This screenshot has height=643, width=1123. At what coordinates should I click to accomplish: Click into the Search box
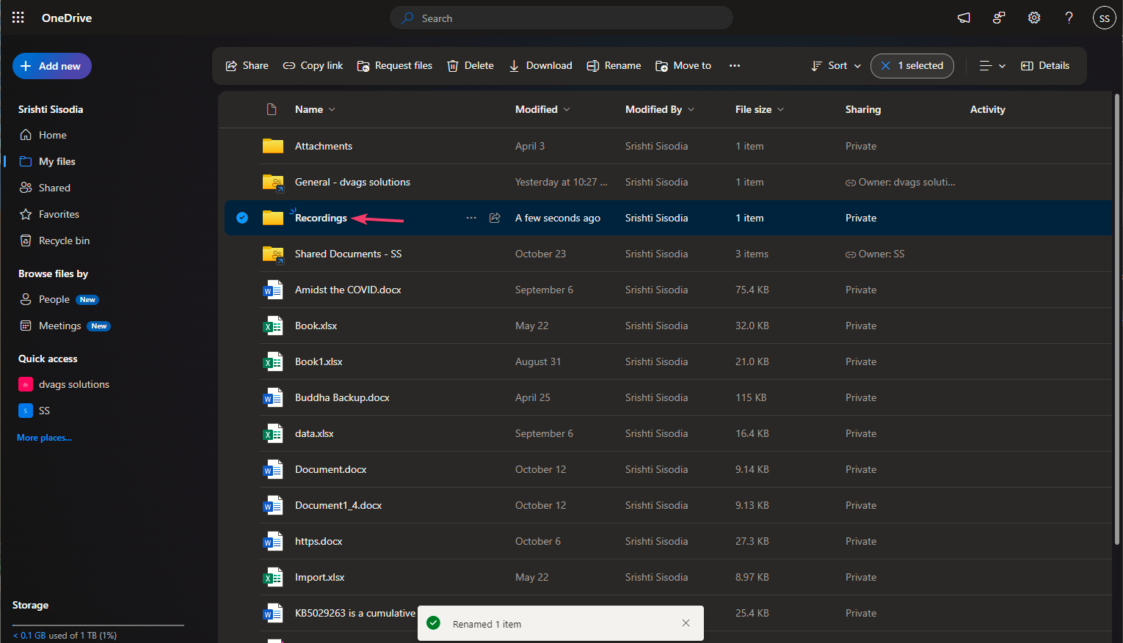(561, 18)
